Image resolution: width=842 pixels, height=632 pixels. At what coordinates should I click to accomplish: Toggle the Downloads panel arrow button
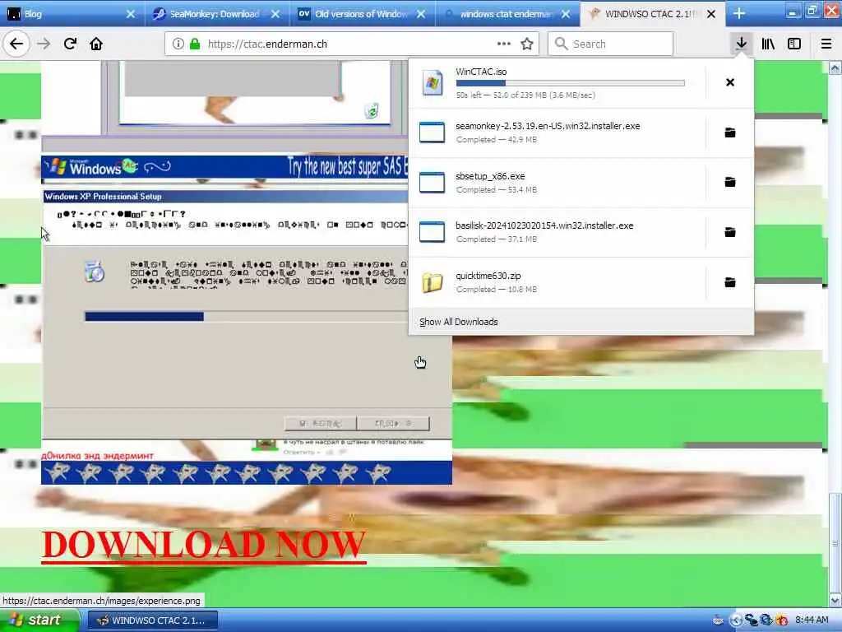pyautogui.click(x=741, y=44)
